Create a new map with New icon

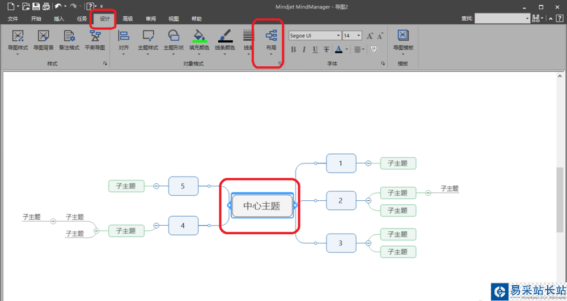click(x=11, y=6)
